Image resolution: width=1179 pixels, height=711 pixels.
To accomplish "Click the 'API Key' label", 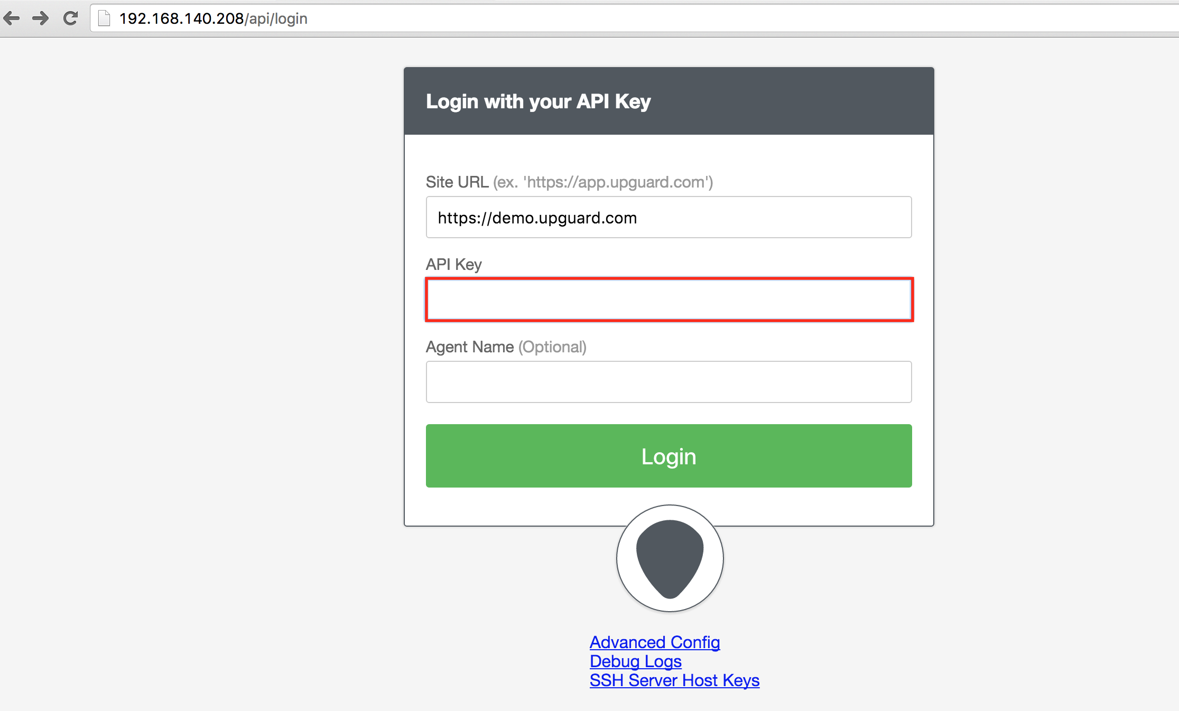I will click(453, 264).
